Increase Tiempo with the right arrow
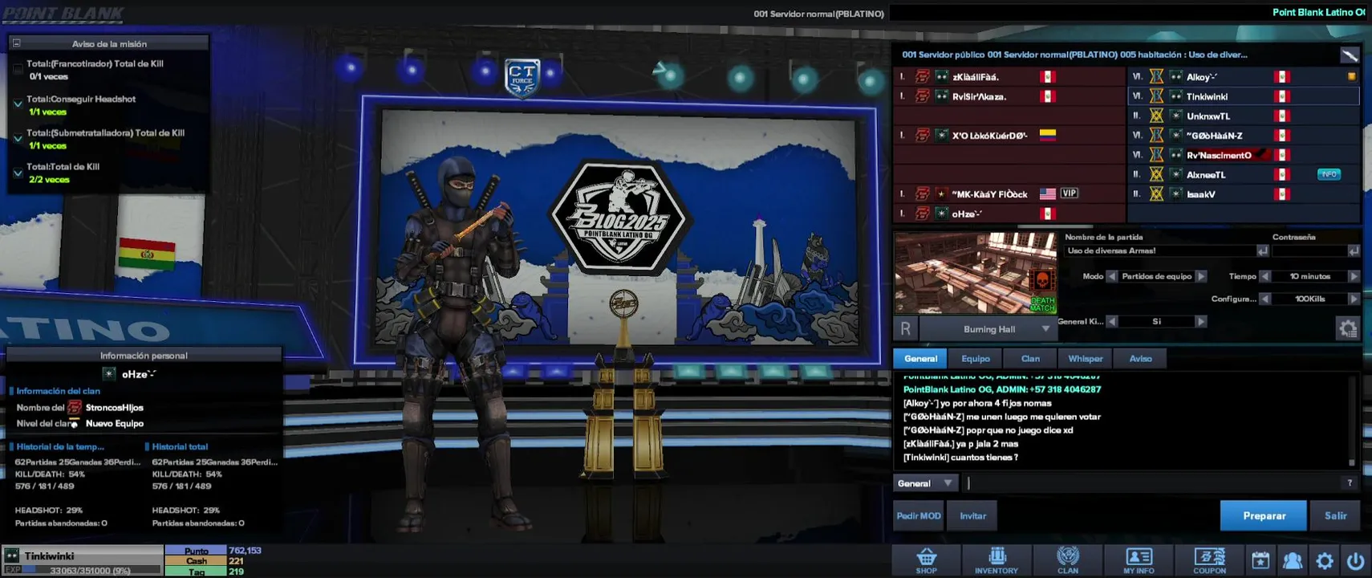 1354,276
